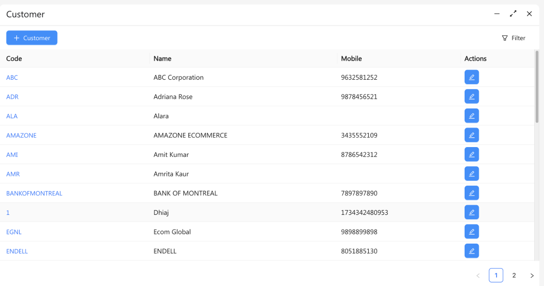Click edit pencil for Ecom Global
This screenshot has height=286, width=544.
(472, 232)
